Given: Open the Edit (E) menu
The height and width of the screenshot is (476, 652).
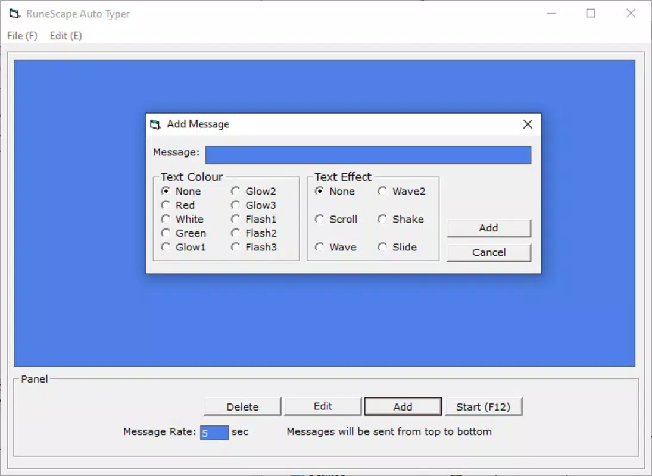Looking at the screenshot, I should 65,36.
